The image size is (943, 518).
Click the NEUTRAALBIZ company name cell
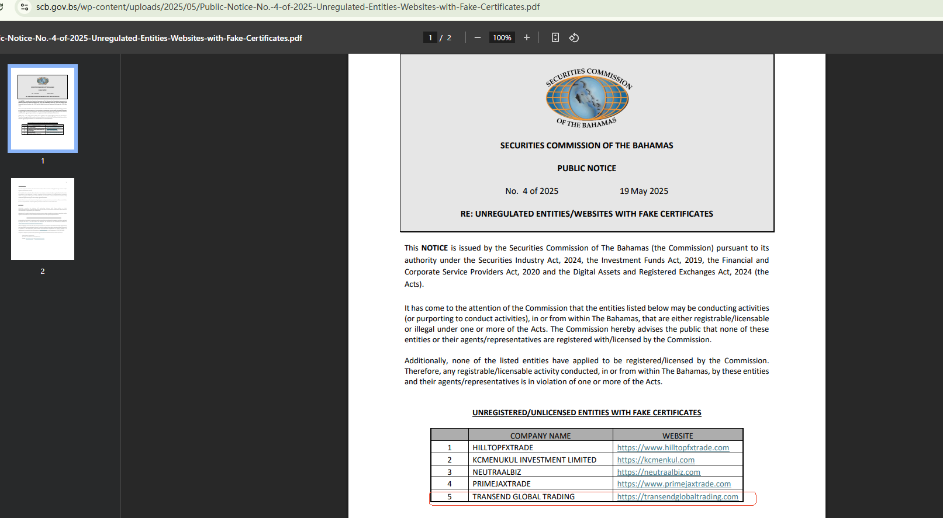pyautogui.click(x=541, y=472)
